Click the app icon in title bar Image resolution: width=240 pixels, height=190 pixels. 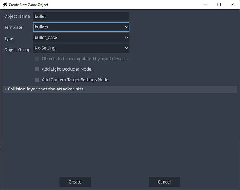pos(5,5)
